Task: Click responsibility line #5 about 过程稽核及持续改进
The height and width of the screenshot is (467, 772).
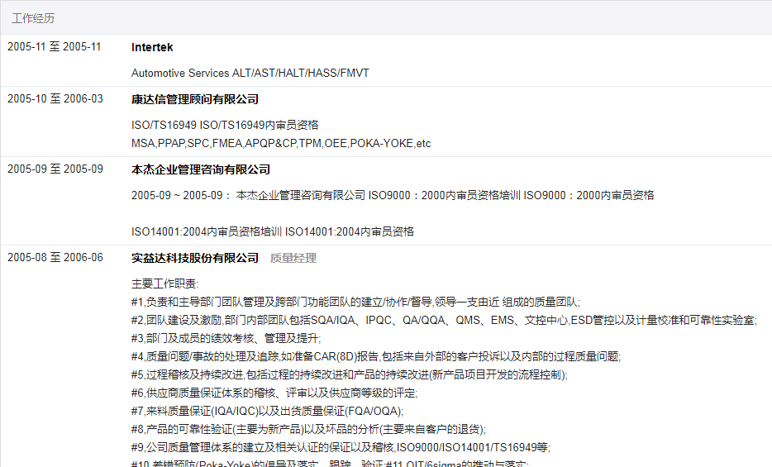Action: tap(350, 375)
